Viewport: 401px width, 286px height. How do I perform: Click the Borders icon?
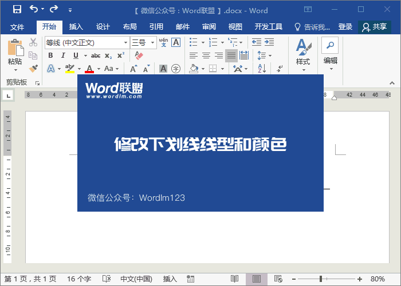point(213,69)
